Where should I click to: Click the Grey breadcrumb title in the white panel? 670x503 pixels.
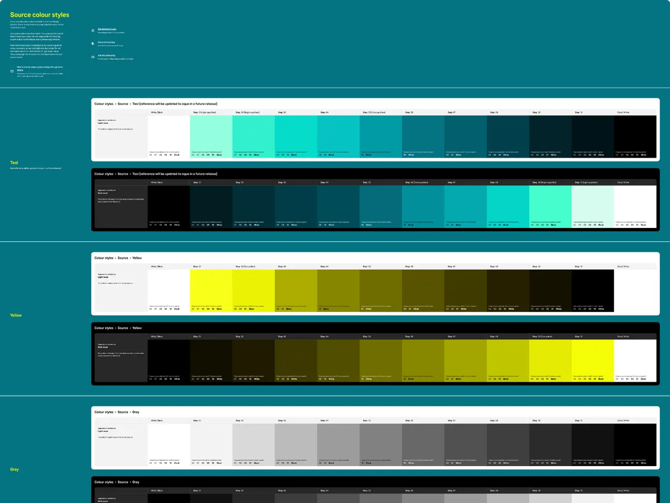(136, 412)
